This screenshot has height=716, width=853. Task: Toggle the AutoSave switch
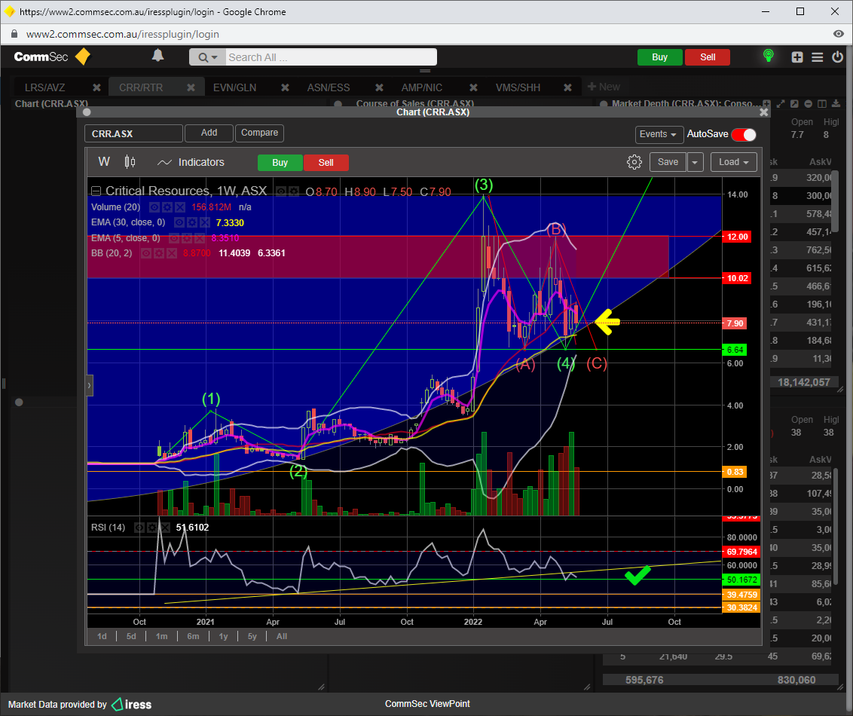click(743, 134)
